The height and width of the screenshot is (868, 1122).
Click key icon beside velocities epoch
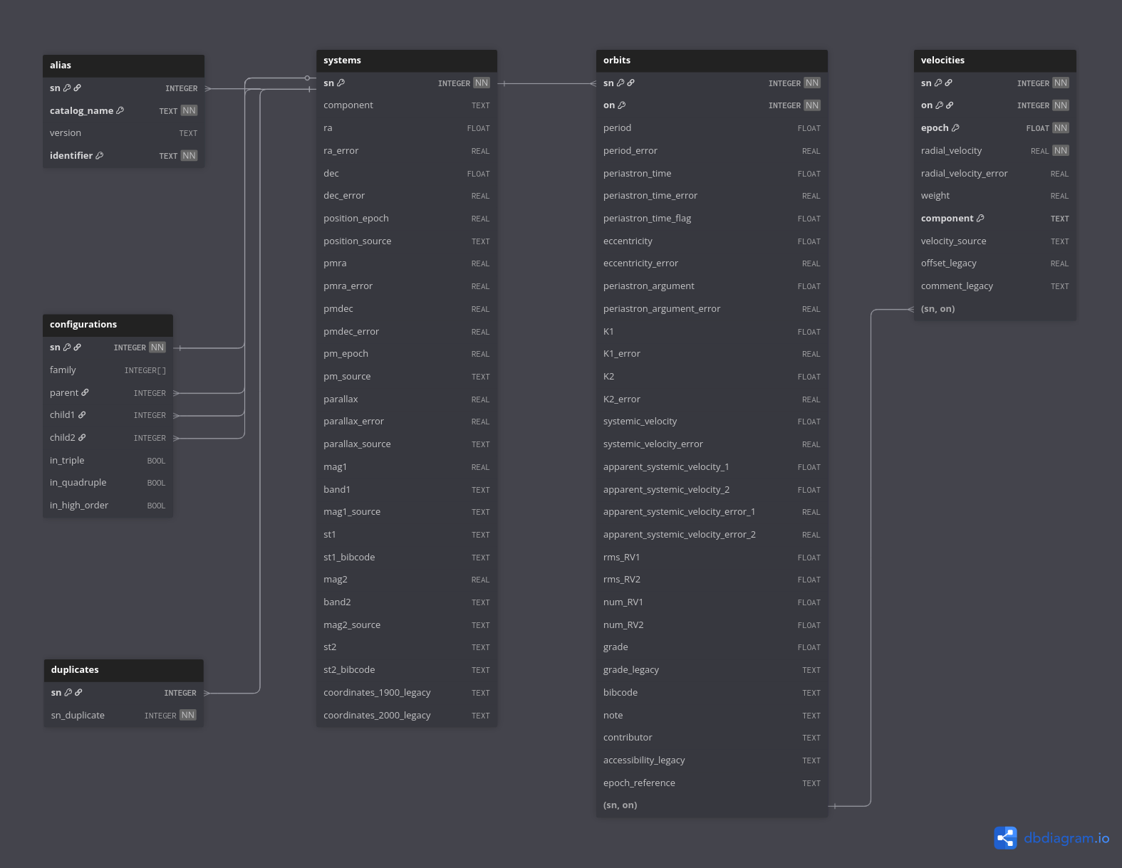click(955, 128)
